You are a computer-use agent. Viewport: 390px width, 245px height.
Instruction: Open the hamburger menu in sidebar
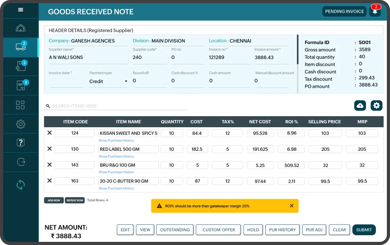click(x=20, y=10)
